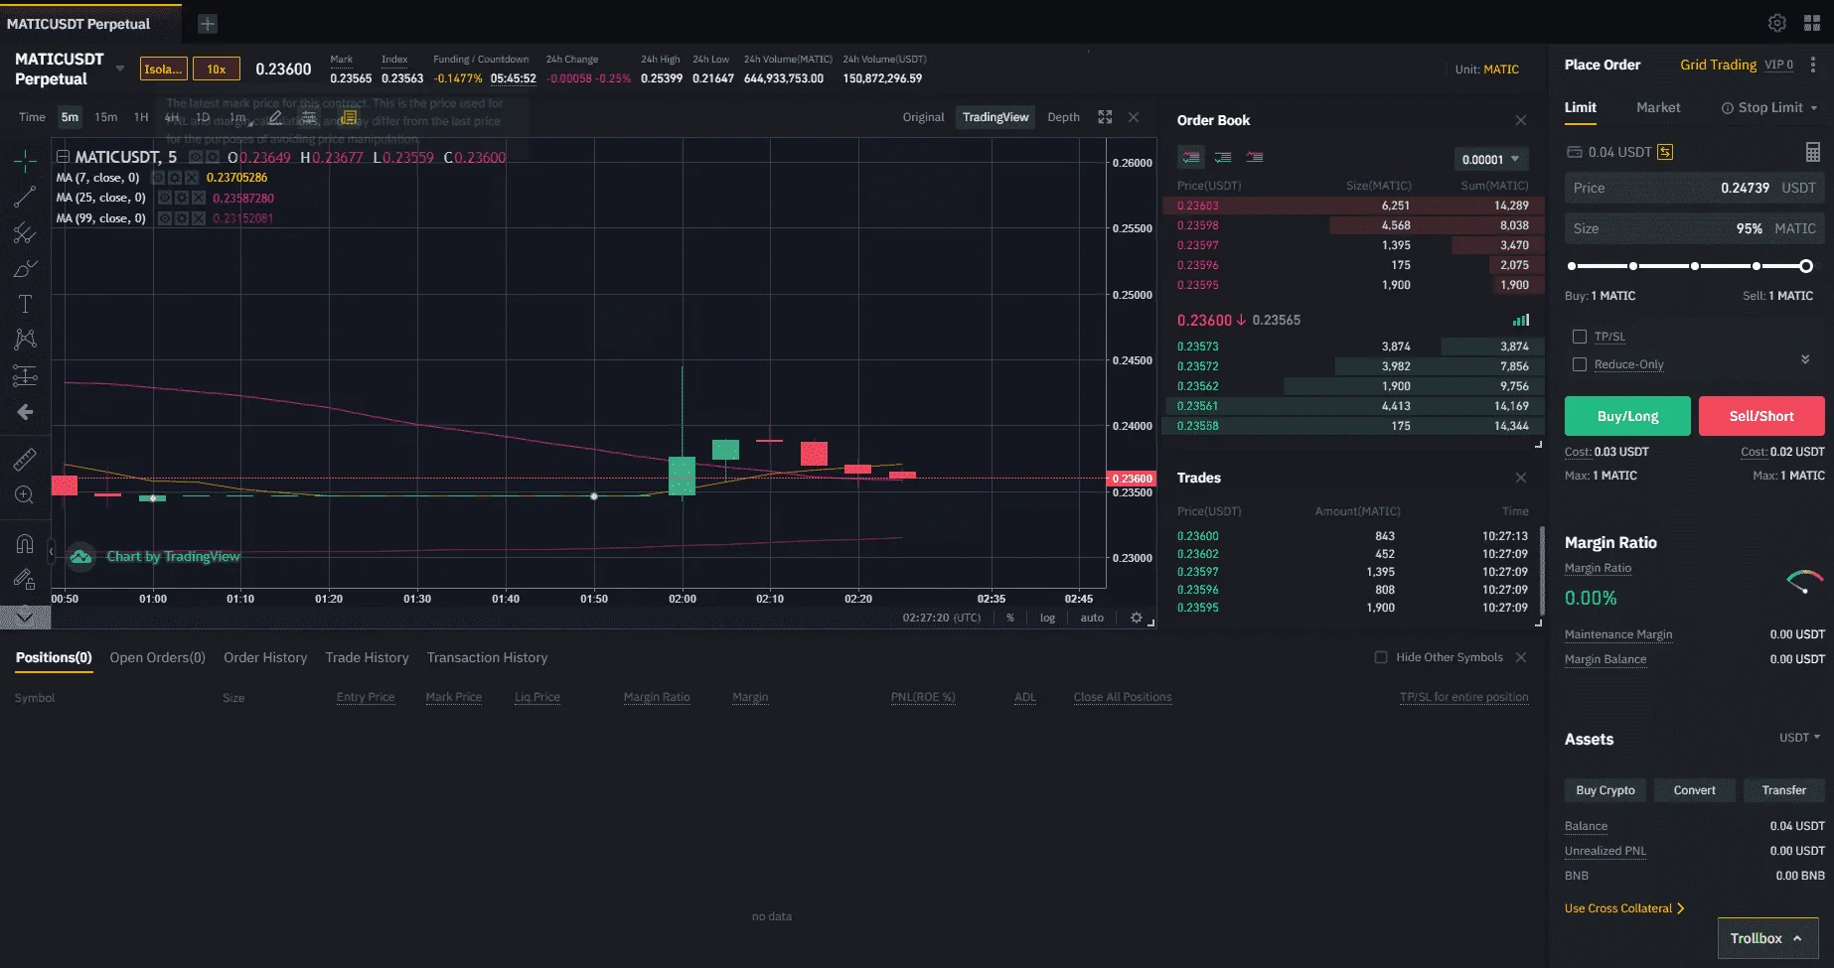Select the pitchfork drawing tool

(x=25, y=233)
